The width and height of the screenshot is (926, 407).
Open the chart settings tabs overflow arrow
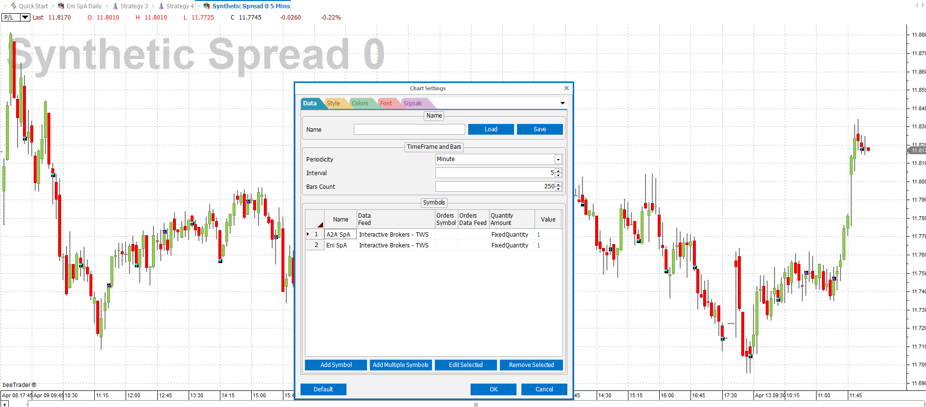tap(562, 103)
